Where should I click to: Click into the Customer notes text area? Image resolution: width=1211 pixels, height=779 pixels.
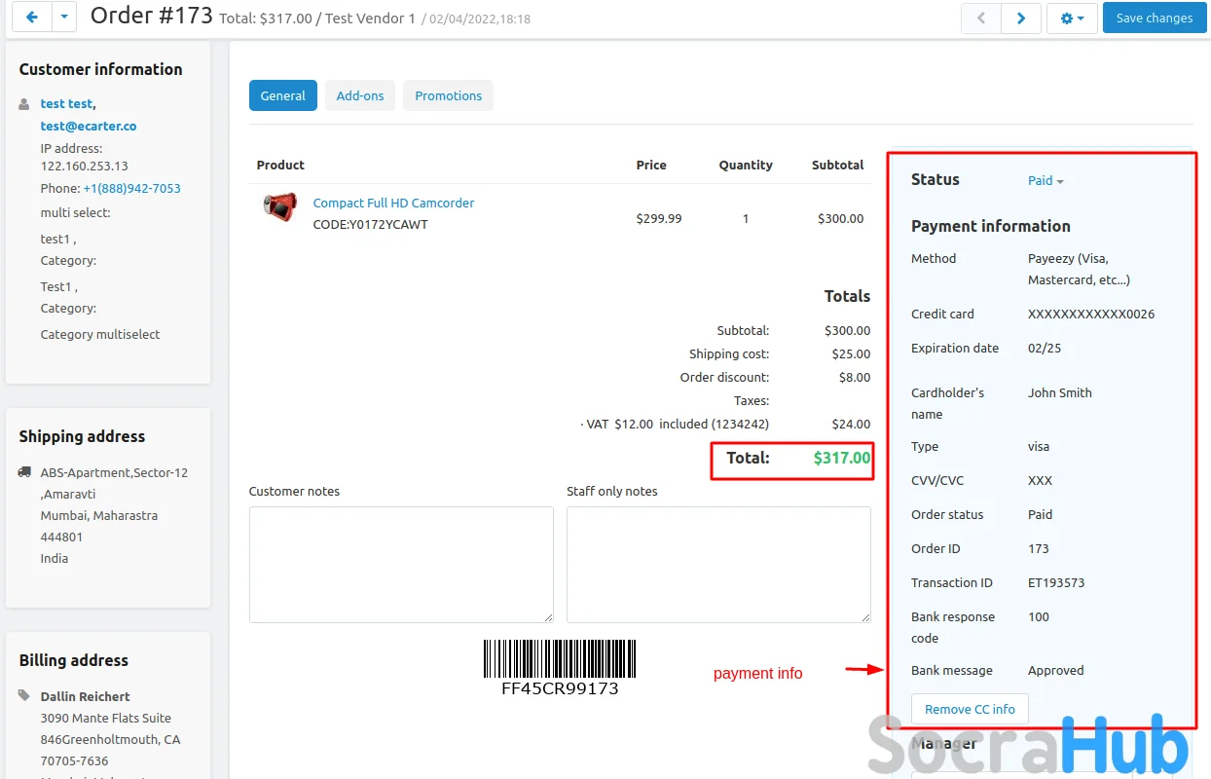[401, 564]
